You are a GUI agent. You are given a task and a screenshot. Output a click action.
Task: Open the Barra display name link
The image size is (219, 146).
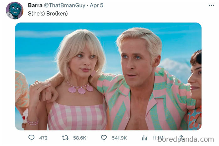(x=35, y=5)
